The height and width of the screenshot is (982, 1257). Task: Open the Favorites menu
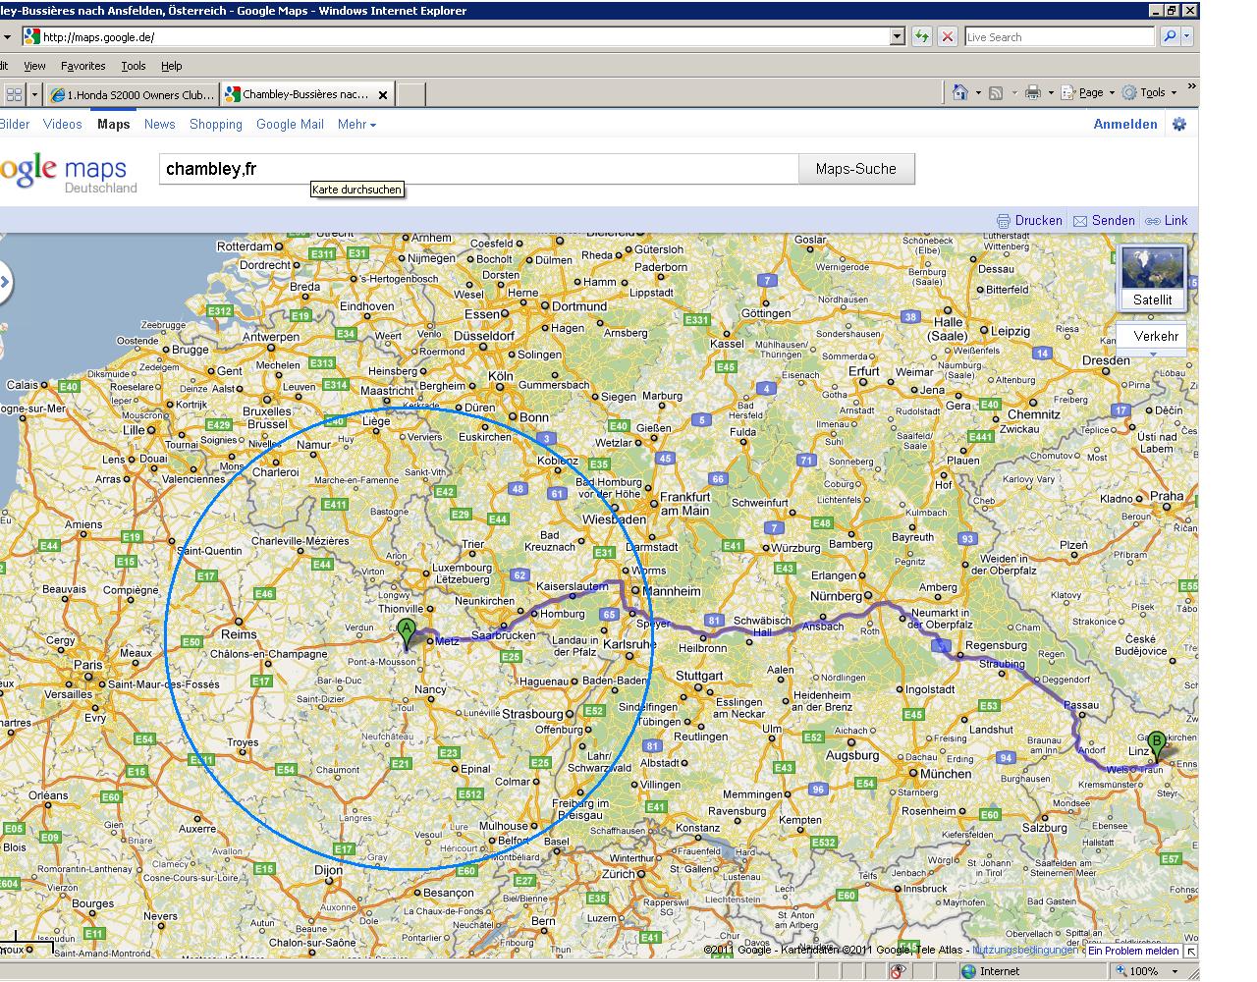pyautogui.click(x=82, y=66)
